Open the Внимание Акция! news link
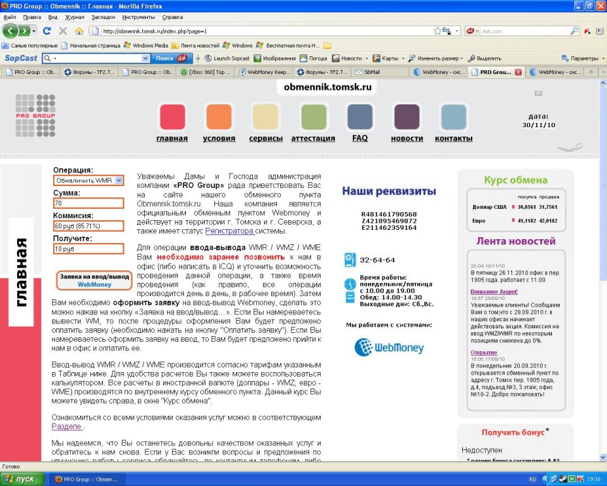Image resolution: width=607 pixels, height=486 pixels. pyautogui.click(x=494, y=292)
